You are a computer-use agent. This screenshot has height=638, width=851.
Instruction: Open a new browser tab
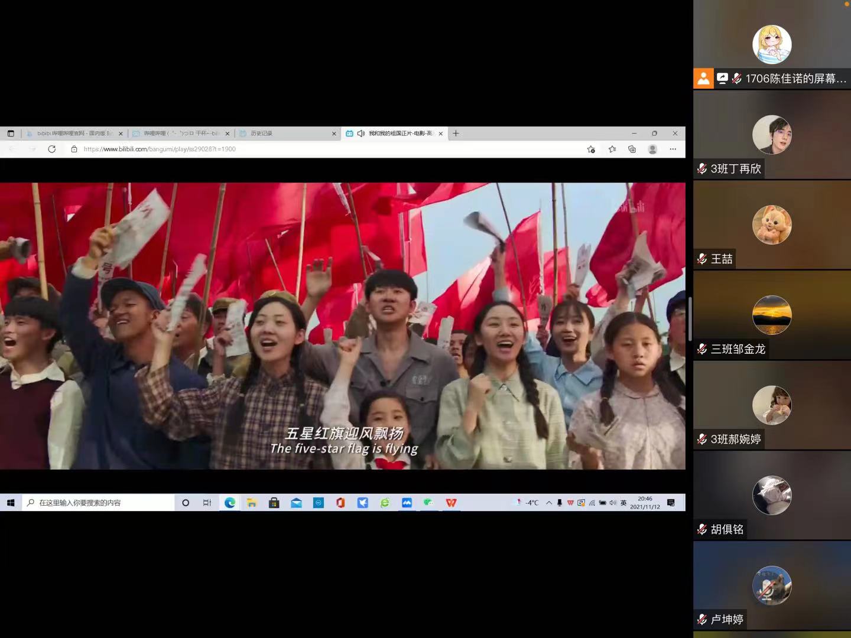pyautogui.click(x=456, y=134)
